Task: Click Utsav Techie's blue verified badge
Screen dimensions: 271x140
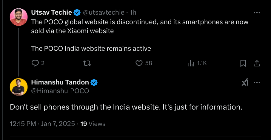Action: tap(77, 13)
